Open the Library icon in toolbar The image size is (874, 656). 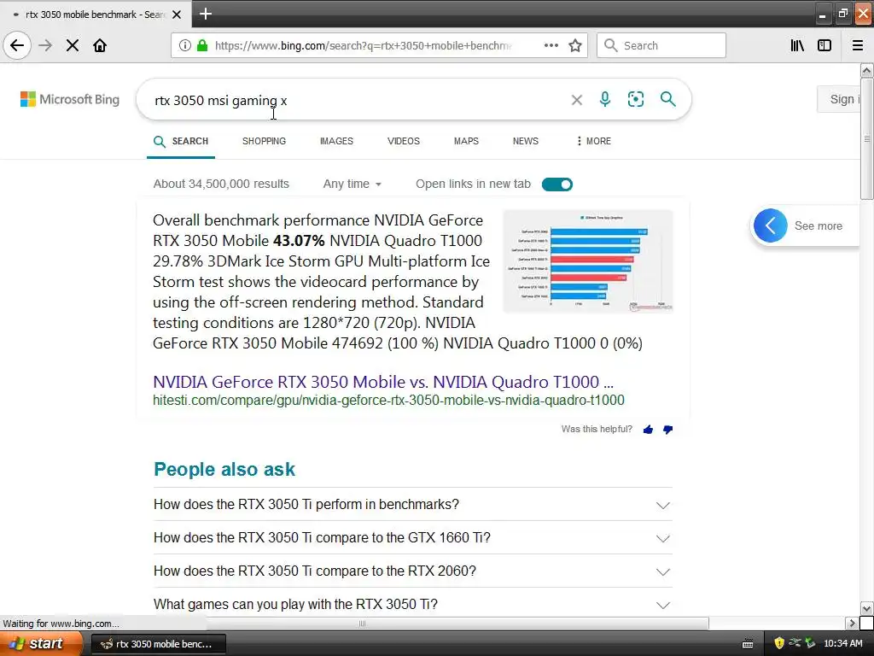[x=797, y=45]
